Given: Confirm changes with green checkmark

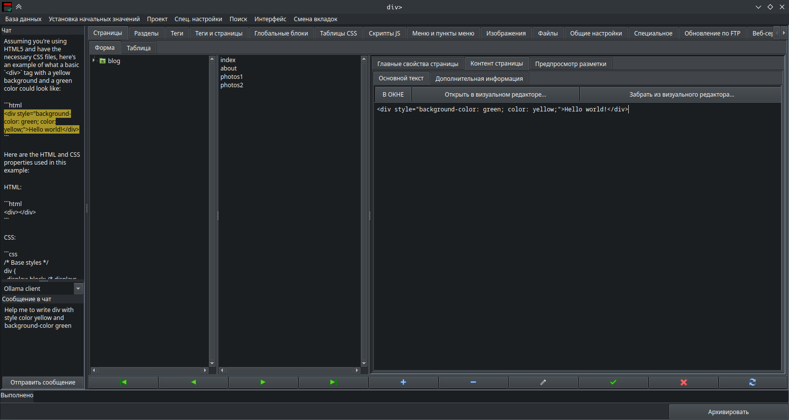Looking at the screenshot, I should pyautogui.click(x=613, y=382).
